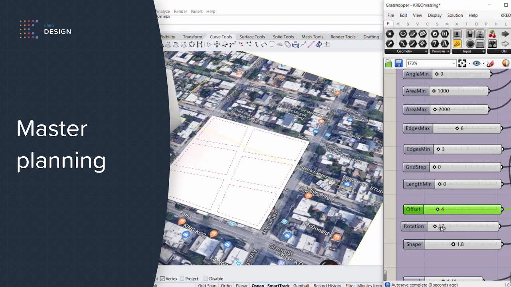Select the Circle geometry parameter icon
The height and width of the screenshot is (287, 511).
[x=403, y=34]
